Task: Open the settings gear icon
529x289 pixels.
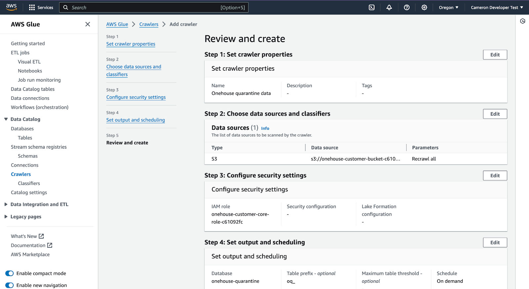Action: click(424, 8)
